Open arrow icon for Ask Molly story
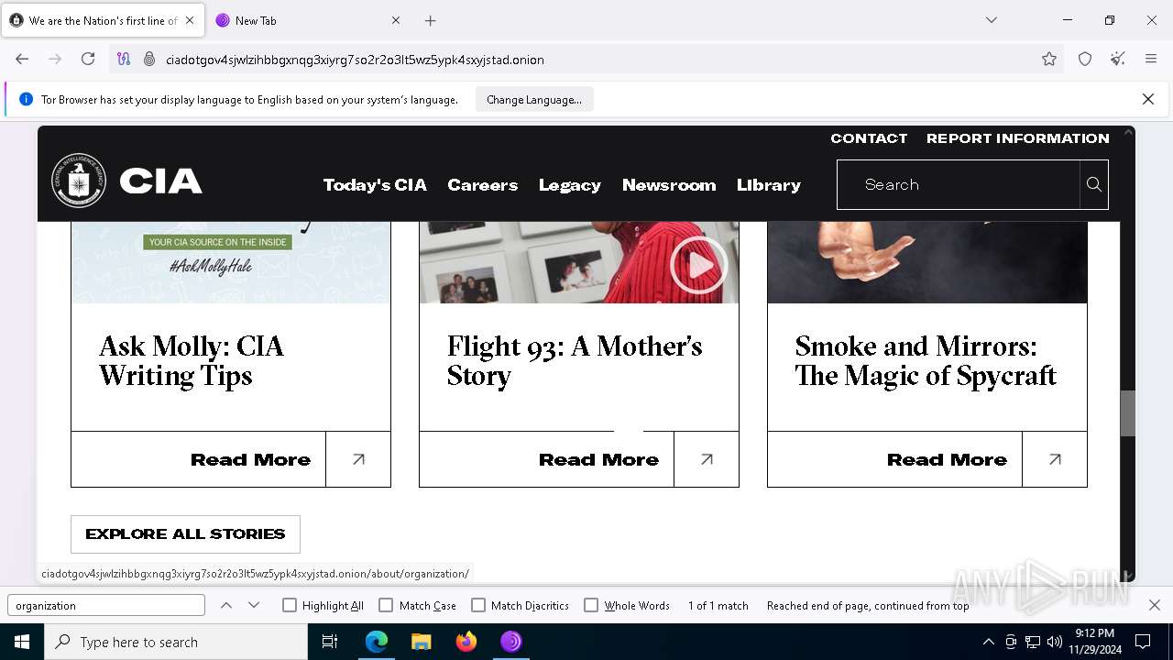Image resolution: width=1173 pixels, height=660 pixels. click(358, 459)
